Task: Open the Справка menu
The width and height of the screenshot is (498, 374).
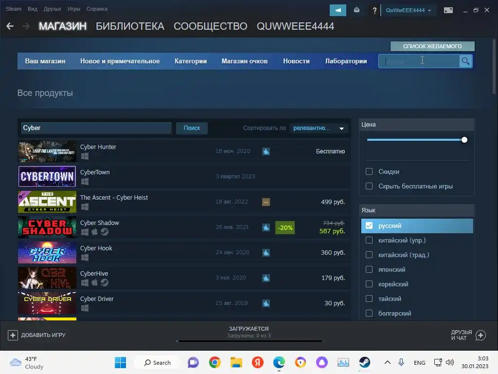Action: coord(97,9)
